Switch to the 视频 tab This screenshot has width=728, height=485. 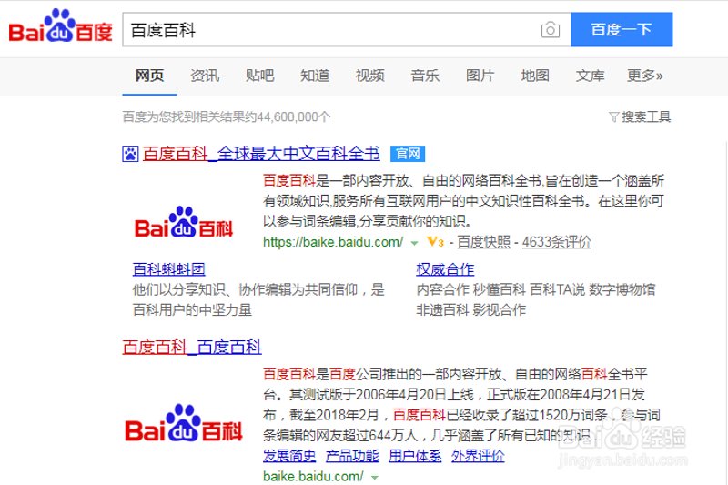[370, 76]
